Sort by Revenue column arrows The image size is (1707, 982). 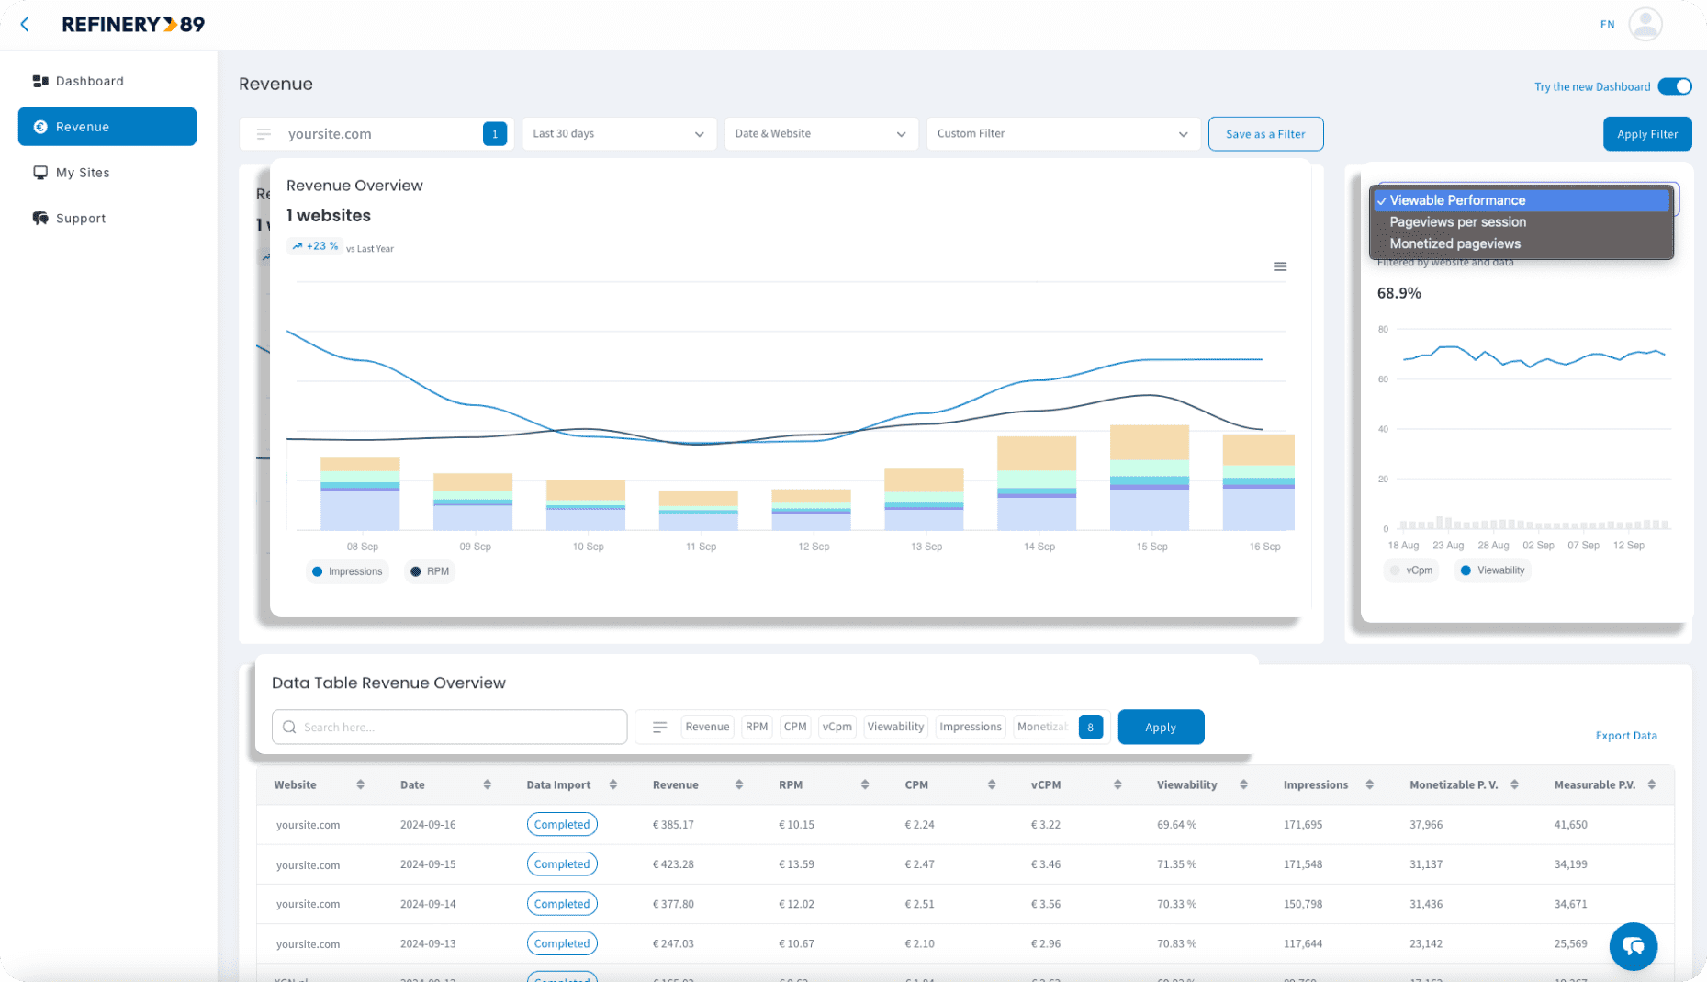(x=739, y=784)
